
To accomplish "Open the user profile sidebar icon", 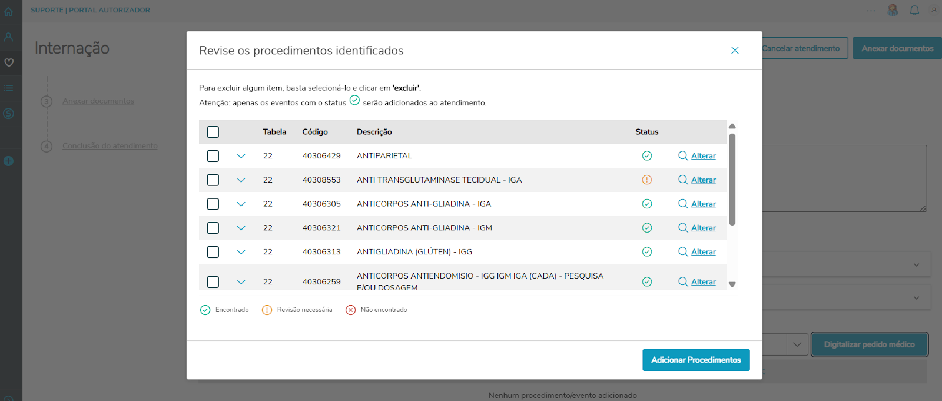I will pyautogui.click(x=8, y=37).
